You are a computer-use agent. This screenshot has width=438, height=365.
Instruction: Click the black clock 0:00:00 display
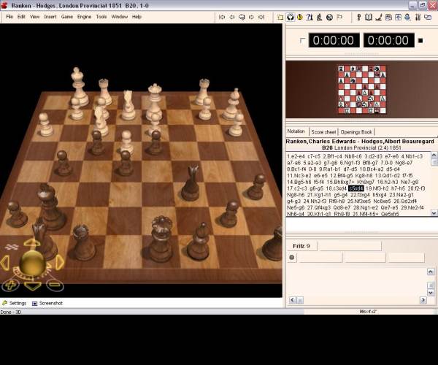pos(388,40)
